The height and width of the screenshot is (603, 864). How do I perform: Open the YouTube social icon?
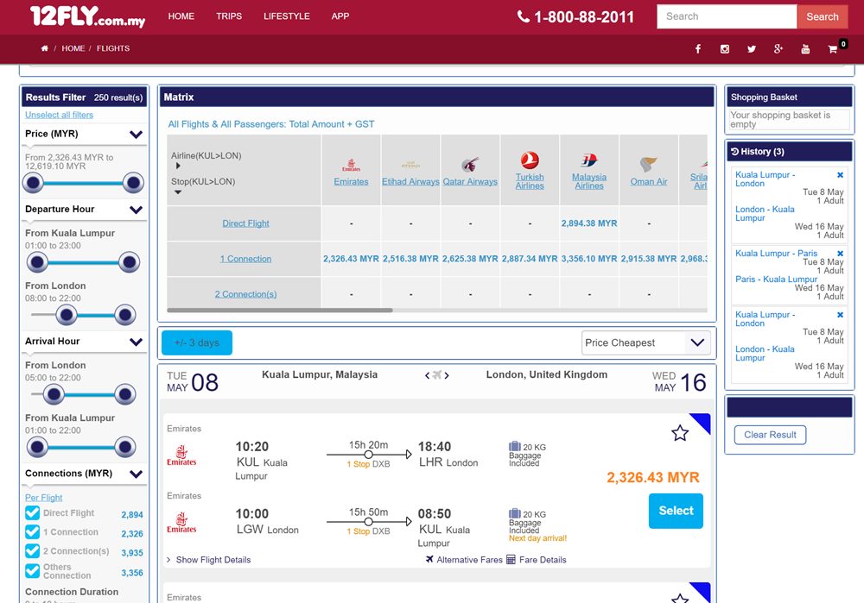click(805, 49)
